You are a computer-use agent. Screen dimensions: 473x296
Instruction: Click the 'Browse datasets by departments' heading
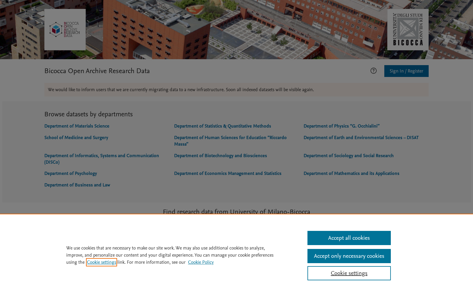(x=88, y=114)
